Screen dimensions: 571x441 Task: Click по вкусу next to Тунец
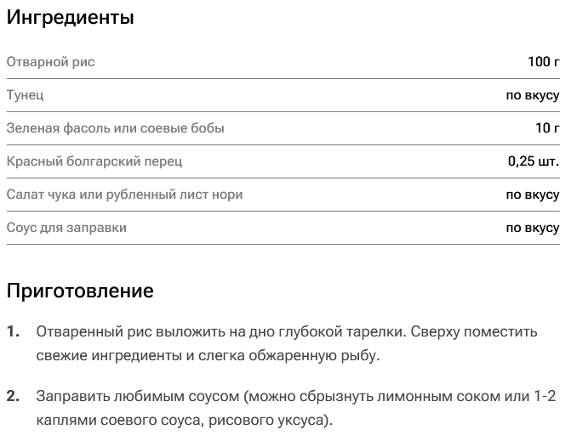pos(533,95)
